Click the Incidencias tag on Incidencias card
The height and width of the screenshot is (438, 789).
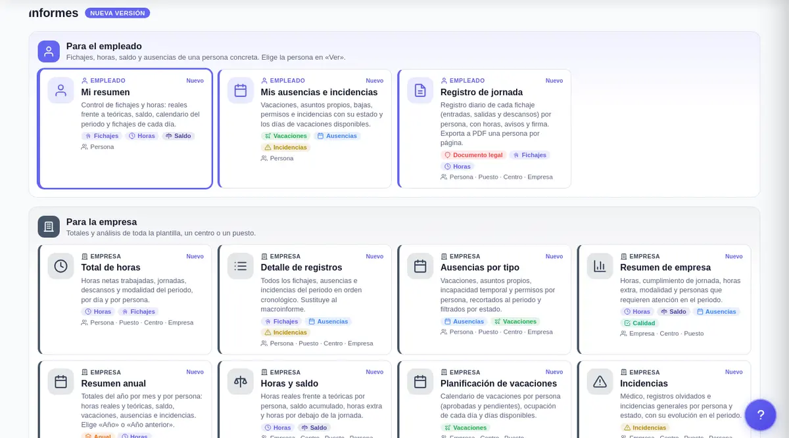point(645,427)
